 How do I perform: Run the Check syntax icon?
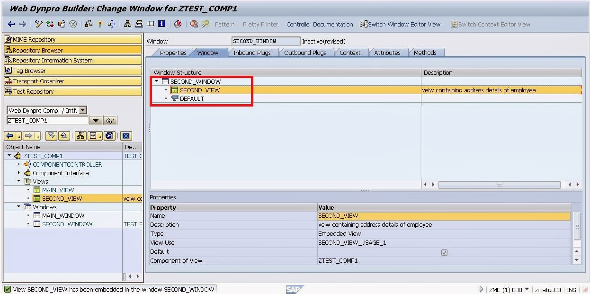point(89,24)
